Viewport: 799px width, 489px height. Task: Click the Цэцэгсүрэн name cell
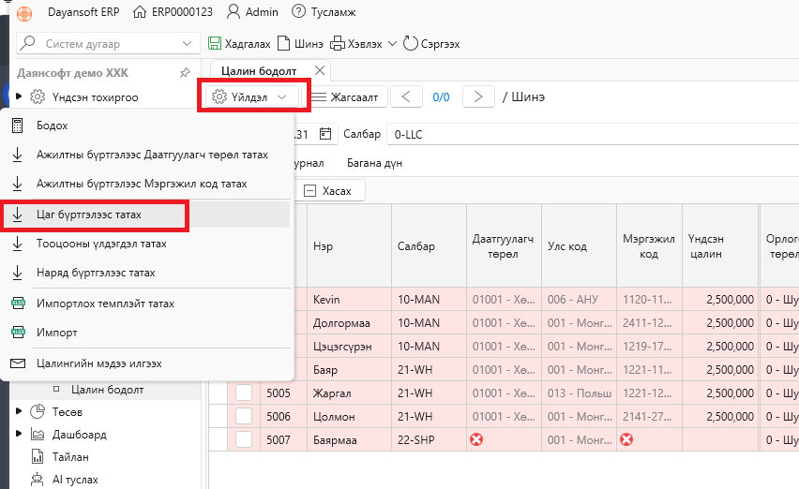349,346
